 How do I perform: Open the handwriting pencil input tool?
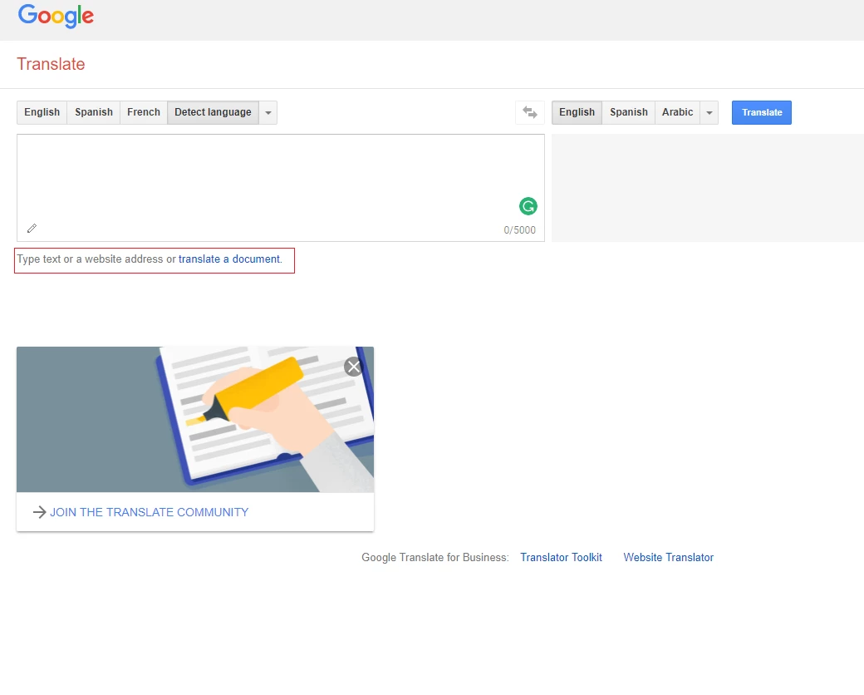tap(32, 229)
